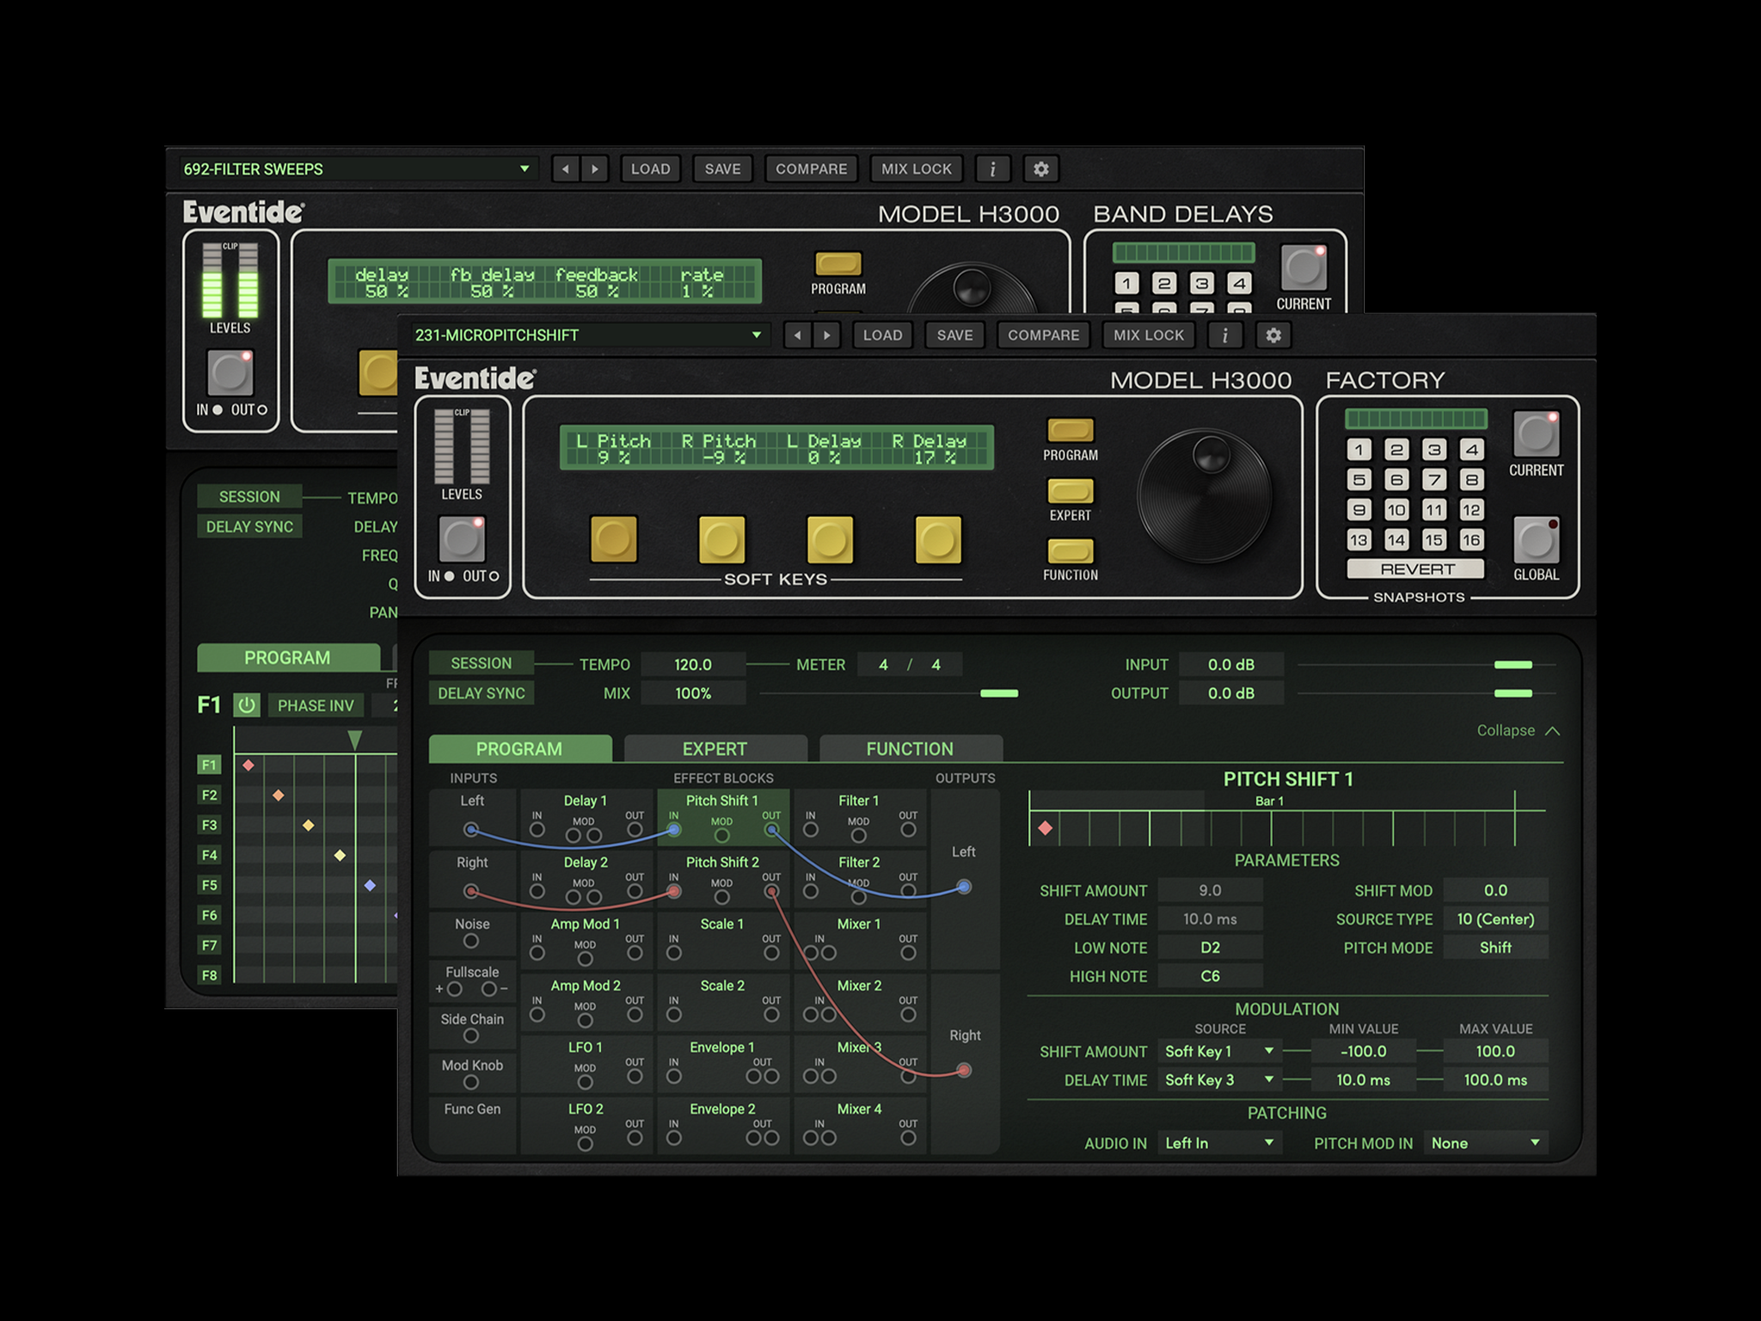Click the MIX slider handle
The height and width of the screenshot is (1321, 1761).
pyautogui.click(x=999, y=693)
